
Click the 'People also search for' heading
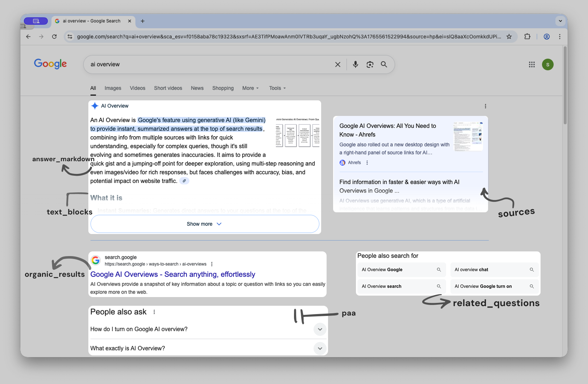click(x=388, y=256)
